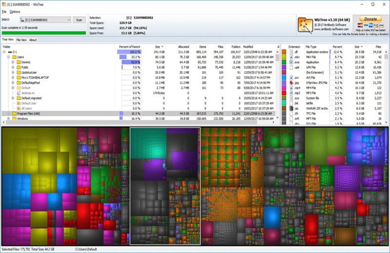Screen dimensions: 390x253
Task: Click the C:\ drive icon in tree
Action: click(x=10, y=52)
